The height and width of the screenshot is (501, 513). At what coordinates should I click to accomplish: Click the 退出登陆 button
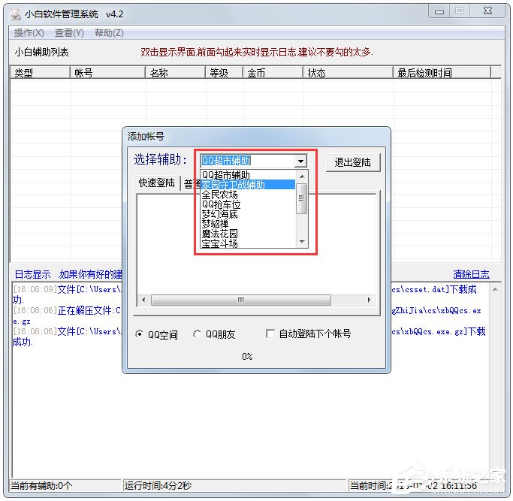(x=353, y=162)
